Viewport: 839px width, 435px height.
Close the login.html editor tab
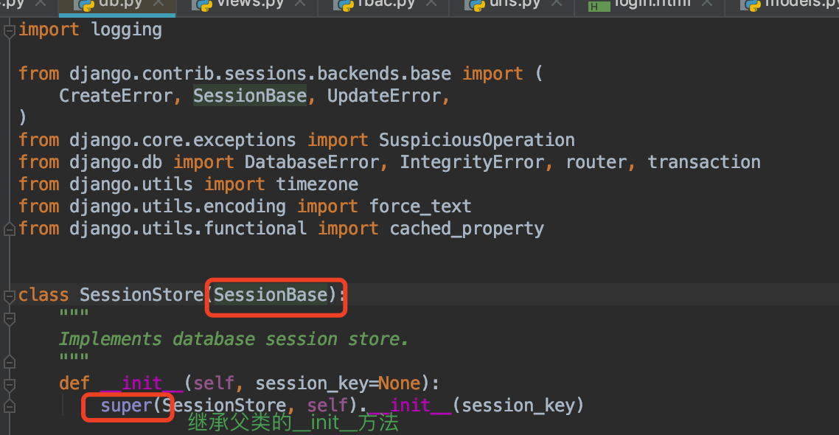coord(706,4)
